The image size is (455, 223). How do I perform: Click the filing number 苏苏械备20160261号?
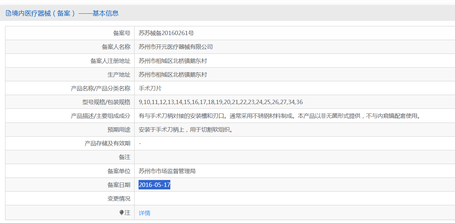166,33
